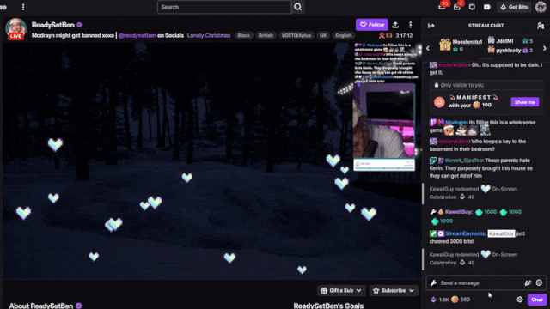Click the Modrayn username in chat

pos(456,122)
